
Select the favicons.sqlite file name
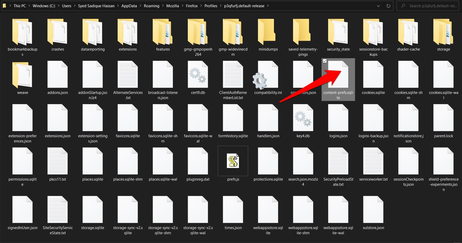coord(128,136)
